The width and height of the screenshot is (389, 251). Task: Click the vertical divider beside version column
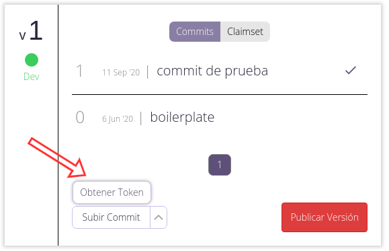click(58, 125)
